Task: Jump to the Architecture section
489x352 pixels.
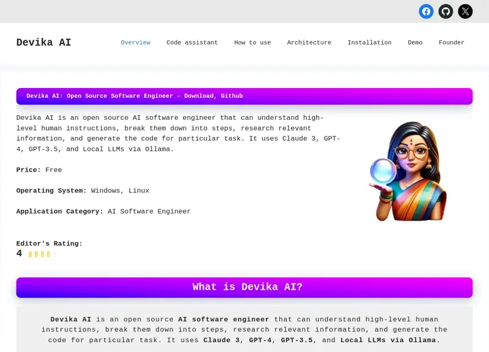Action: (x=309, y=43)
